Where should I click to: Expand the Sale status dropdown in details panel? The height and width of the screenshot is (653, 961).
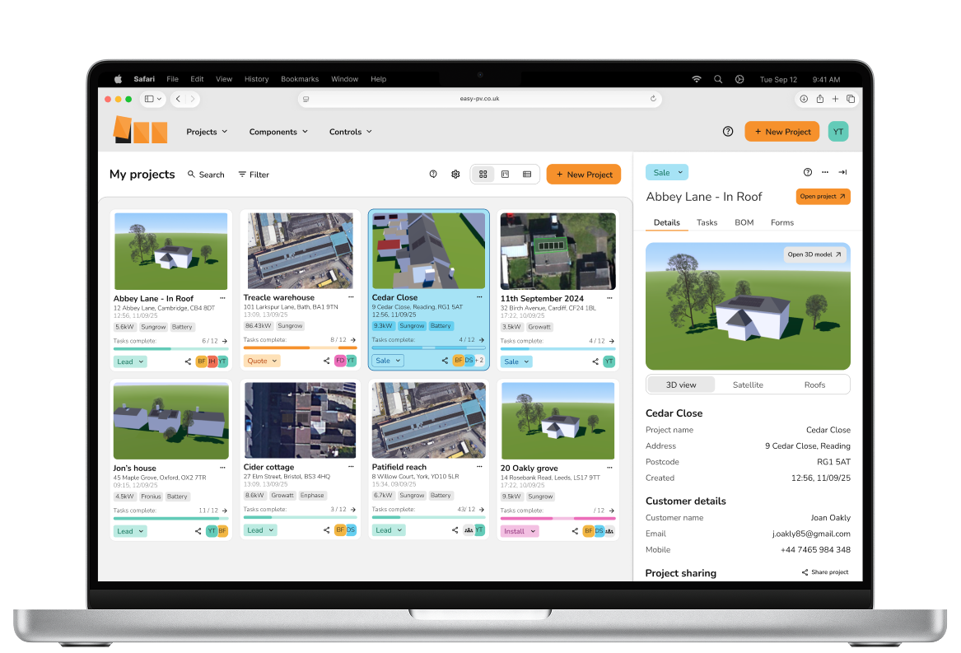coord(667,173)
